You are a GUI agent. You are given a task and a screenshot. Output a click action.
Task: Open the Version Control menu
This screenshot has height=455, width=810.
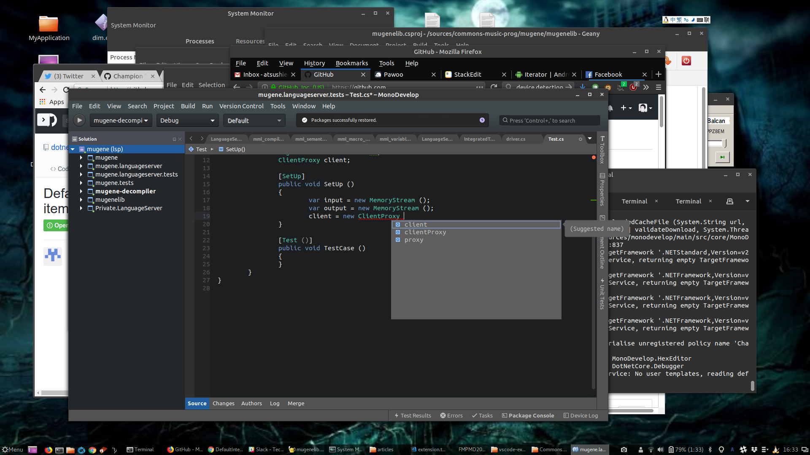click(241, 106)
